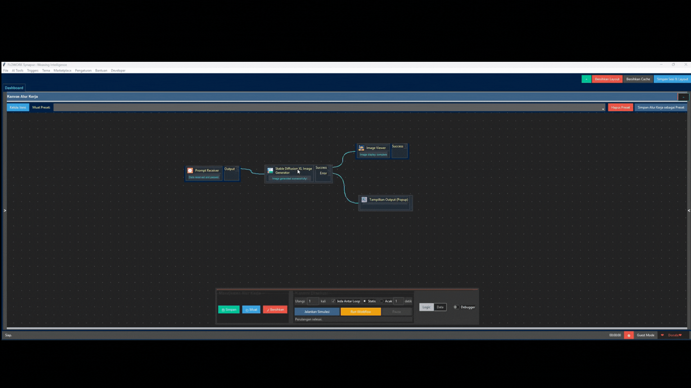Select the Acak radio button
The width and height of the screenshot is (691, 388).
(x=381, y=301)
